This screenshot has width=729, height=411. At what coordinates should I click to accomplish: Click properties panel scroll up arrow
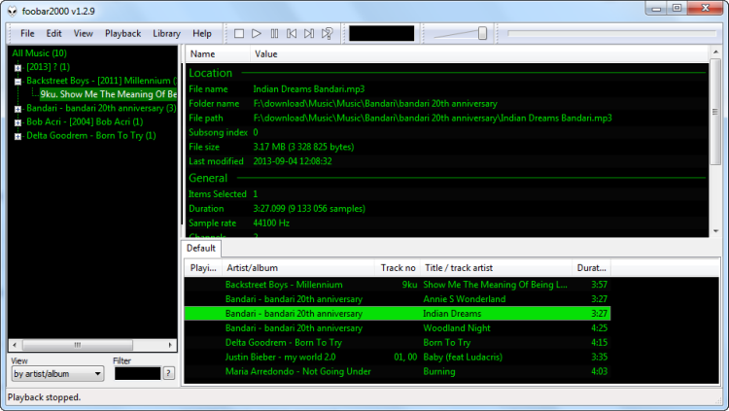pyautogui.click(x=715, y=52)
